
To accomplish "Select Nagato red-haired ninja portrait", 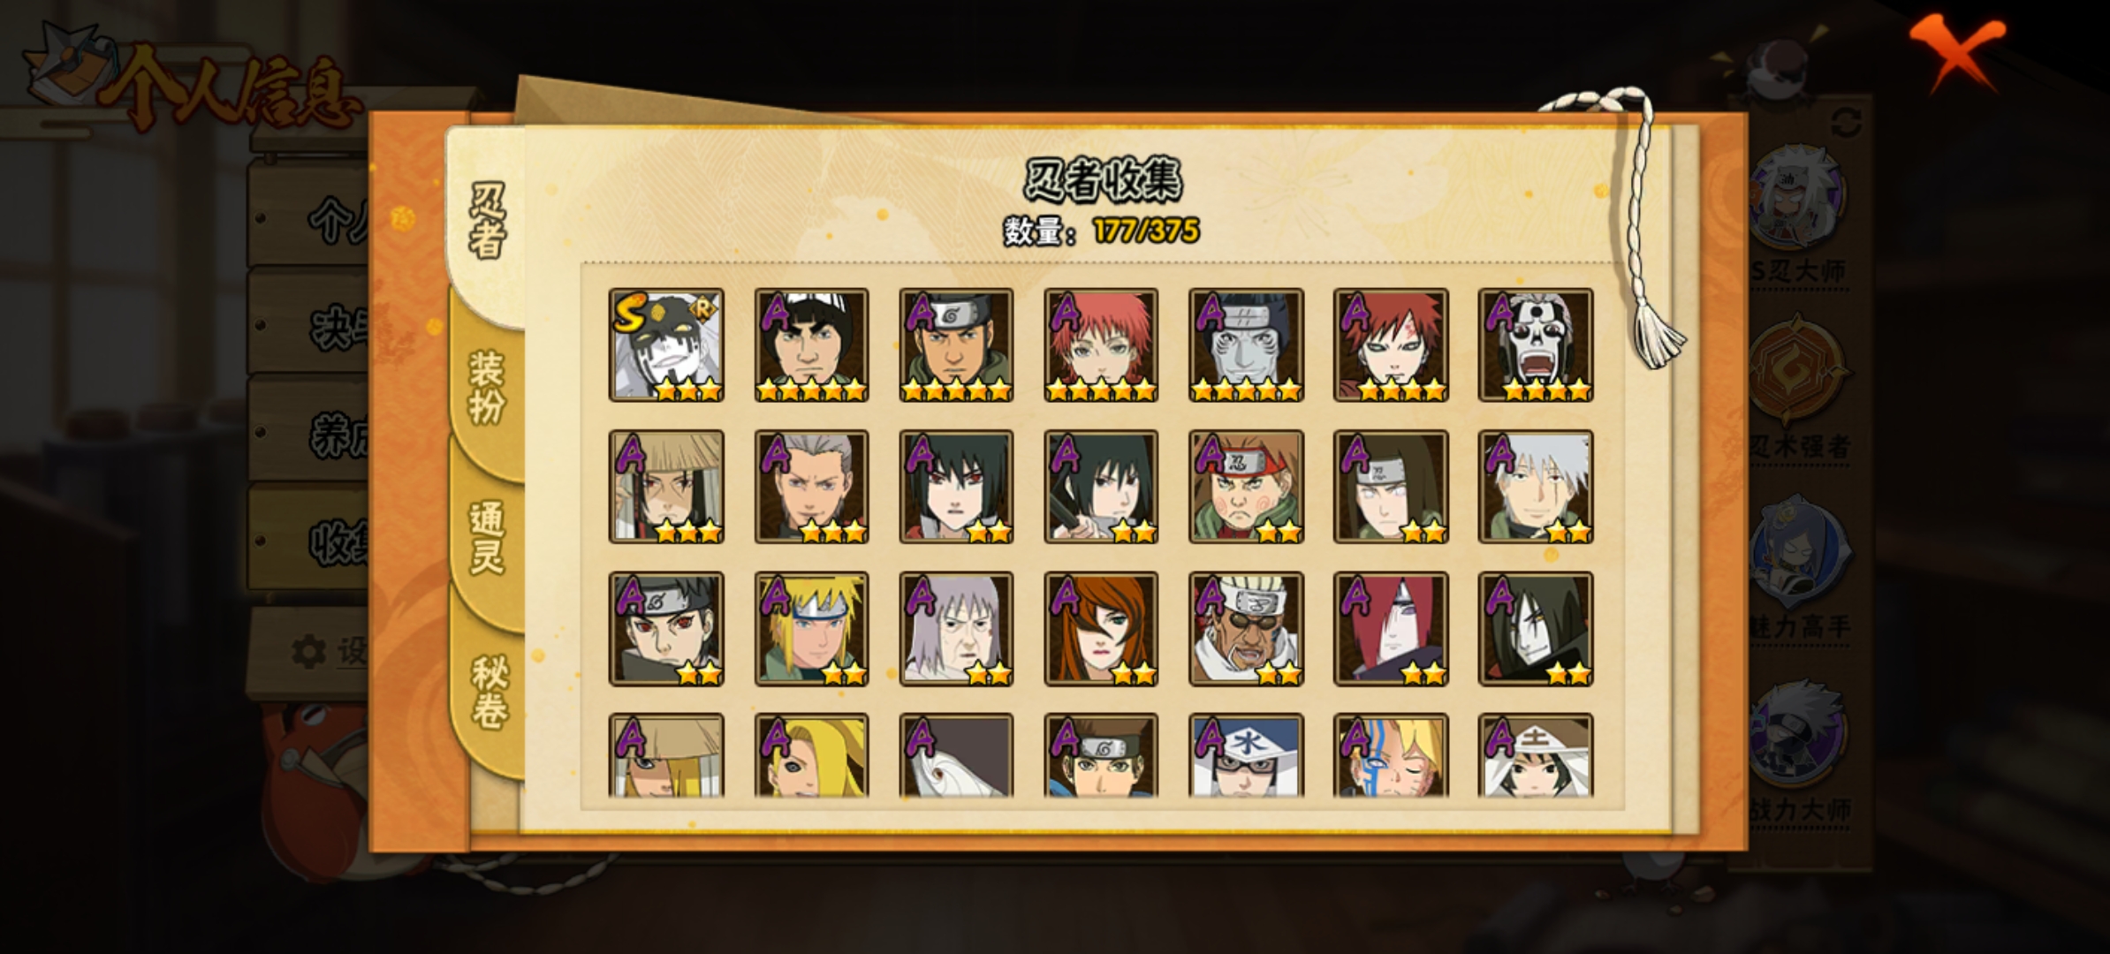I will coord(1391,629).
